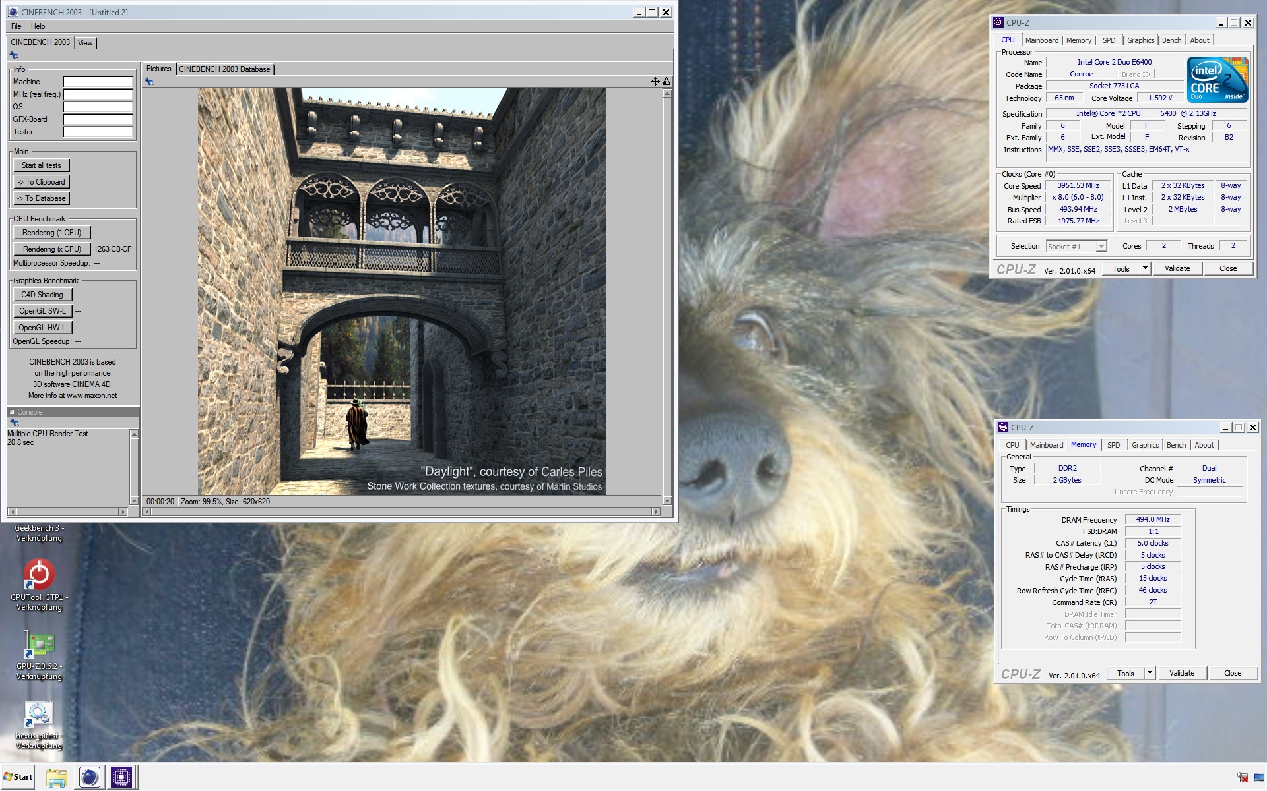Viewport: 1267px width, 791px height.
Task: Open About tab in upper CPU-Z
Action: click(x=1200, y=40)
